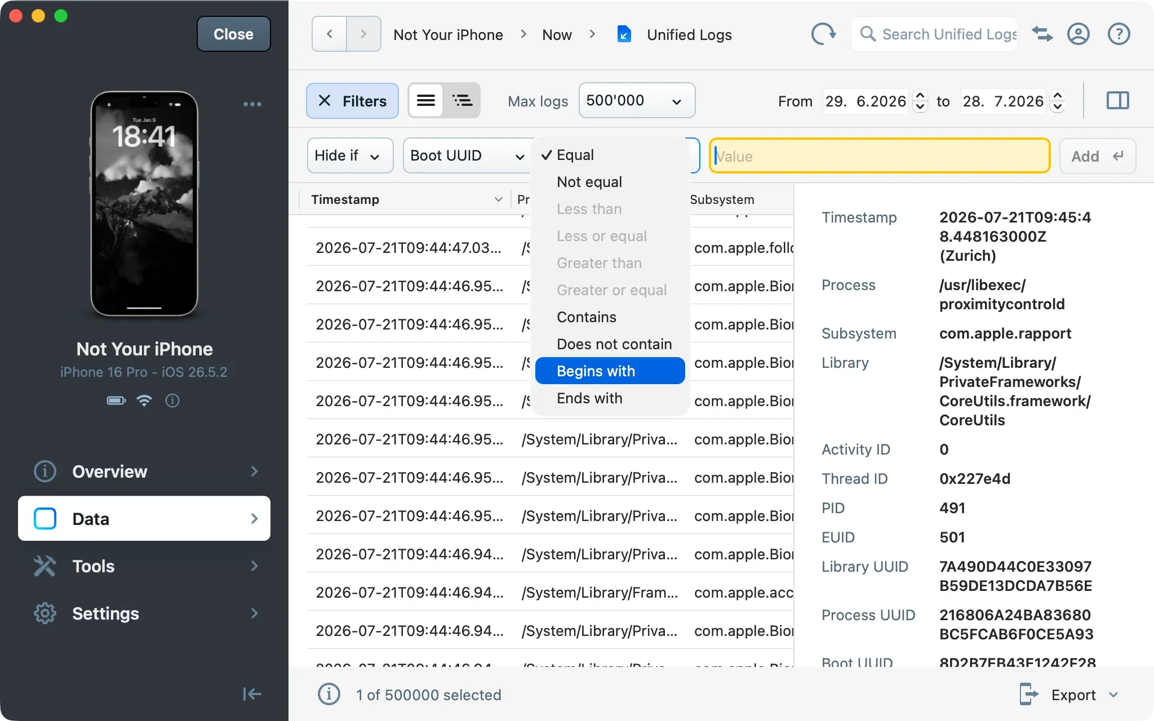1154x721 pixels.
Task: Expand Settings section chevron
Action: click(x=255, y=613)
